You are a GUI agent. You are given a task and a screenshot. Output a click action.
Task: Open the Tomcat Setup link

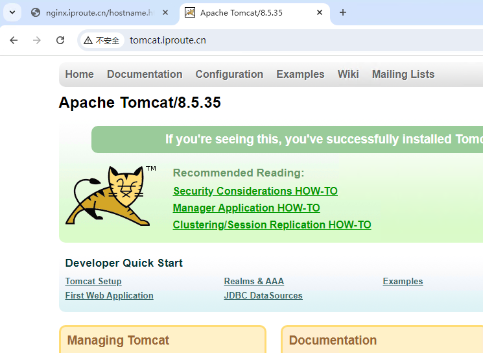pyautogui.click(x=93, y=281)
